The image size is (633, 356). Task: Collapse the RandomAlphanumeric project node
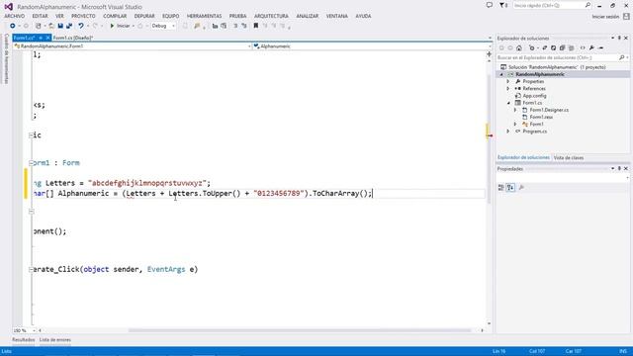[x=501, y=75]
